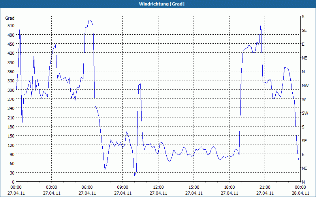Click the 27.04.11 date under 06:00
The image size is (316, 197).
point(87,193)
